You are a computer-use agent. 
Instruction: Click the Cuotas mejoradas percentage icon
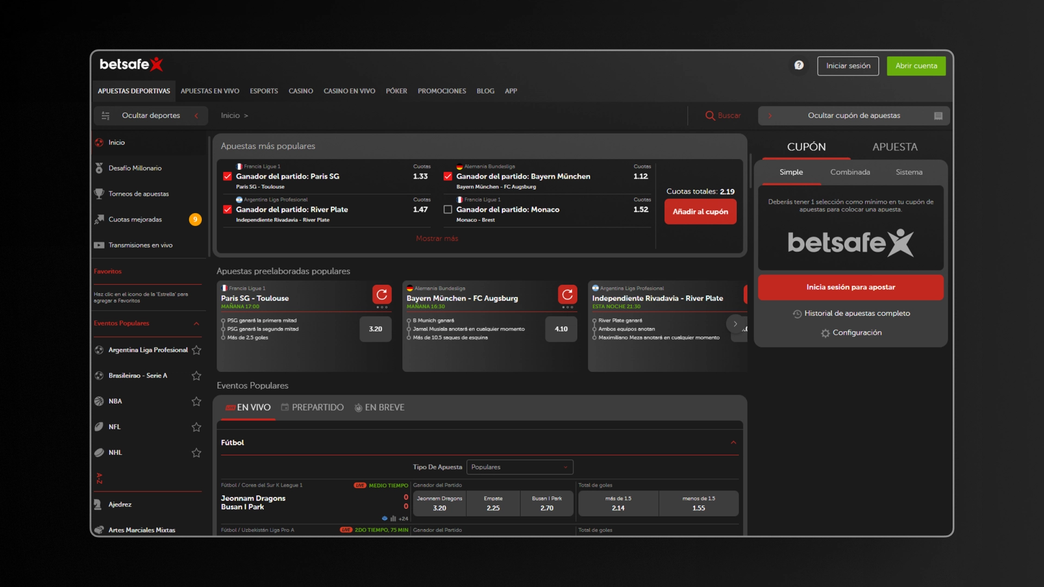click(195, 218)
